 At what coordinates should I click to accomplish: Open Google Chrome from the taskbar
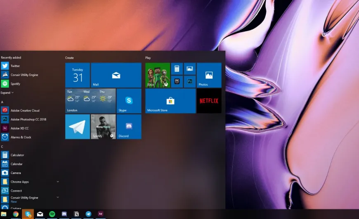(16, 214)
